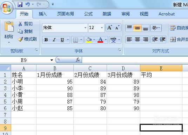Viewport: 188px width, 135px height.
Task: Click the select-all corner triangle
Action: coord(5,68)
